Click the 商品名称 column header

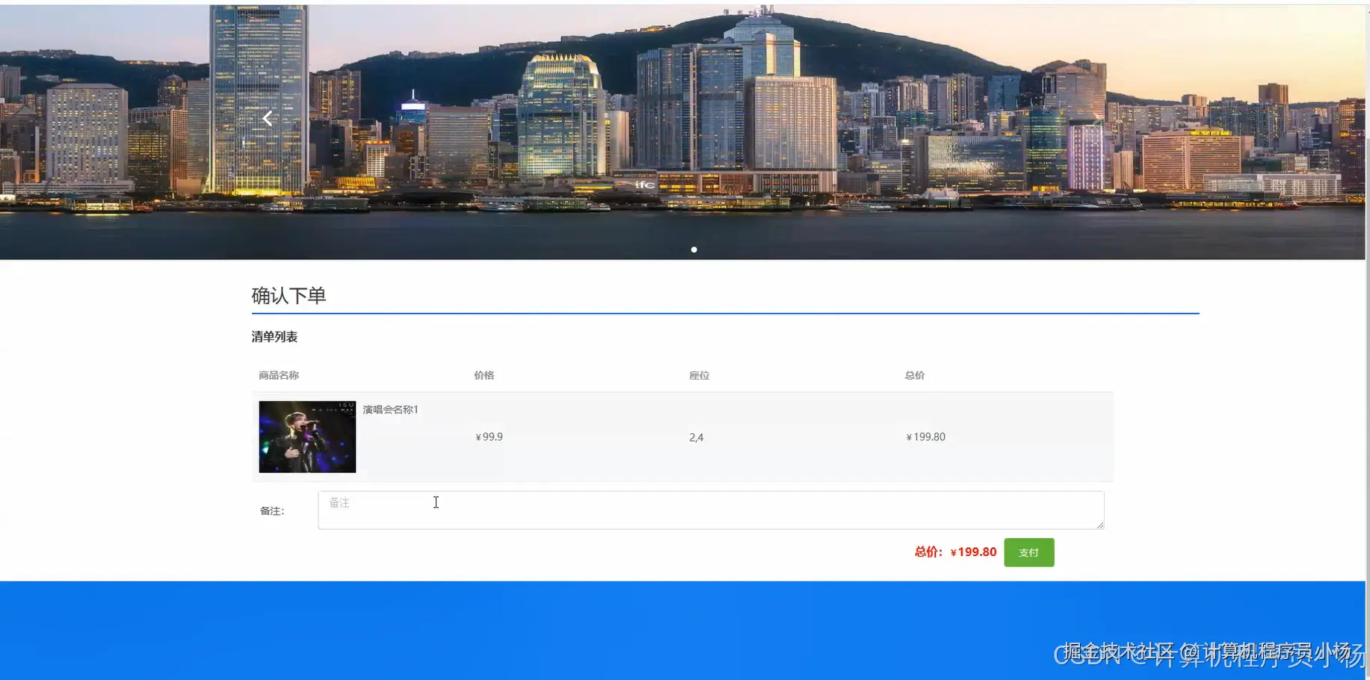(x=278, y=375)
